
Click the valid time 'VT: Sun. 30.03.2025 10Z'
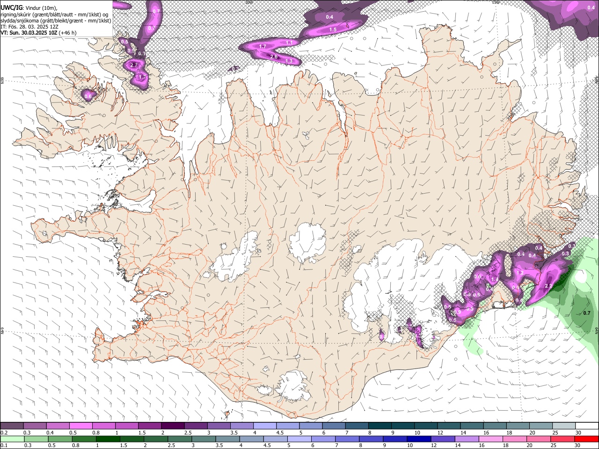coord(29,33)
